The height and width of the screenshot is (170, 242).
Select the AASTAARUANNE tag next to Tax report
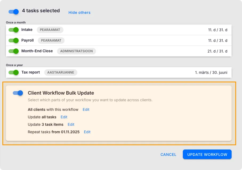pyautogui.click(x=61, y=72)
